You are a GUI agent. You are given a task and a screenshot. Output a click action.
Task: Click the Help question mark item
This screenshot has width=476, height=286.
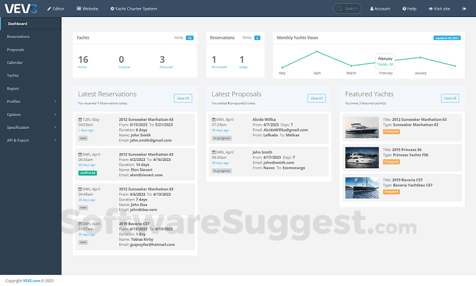[x=409, y=9]
